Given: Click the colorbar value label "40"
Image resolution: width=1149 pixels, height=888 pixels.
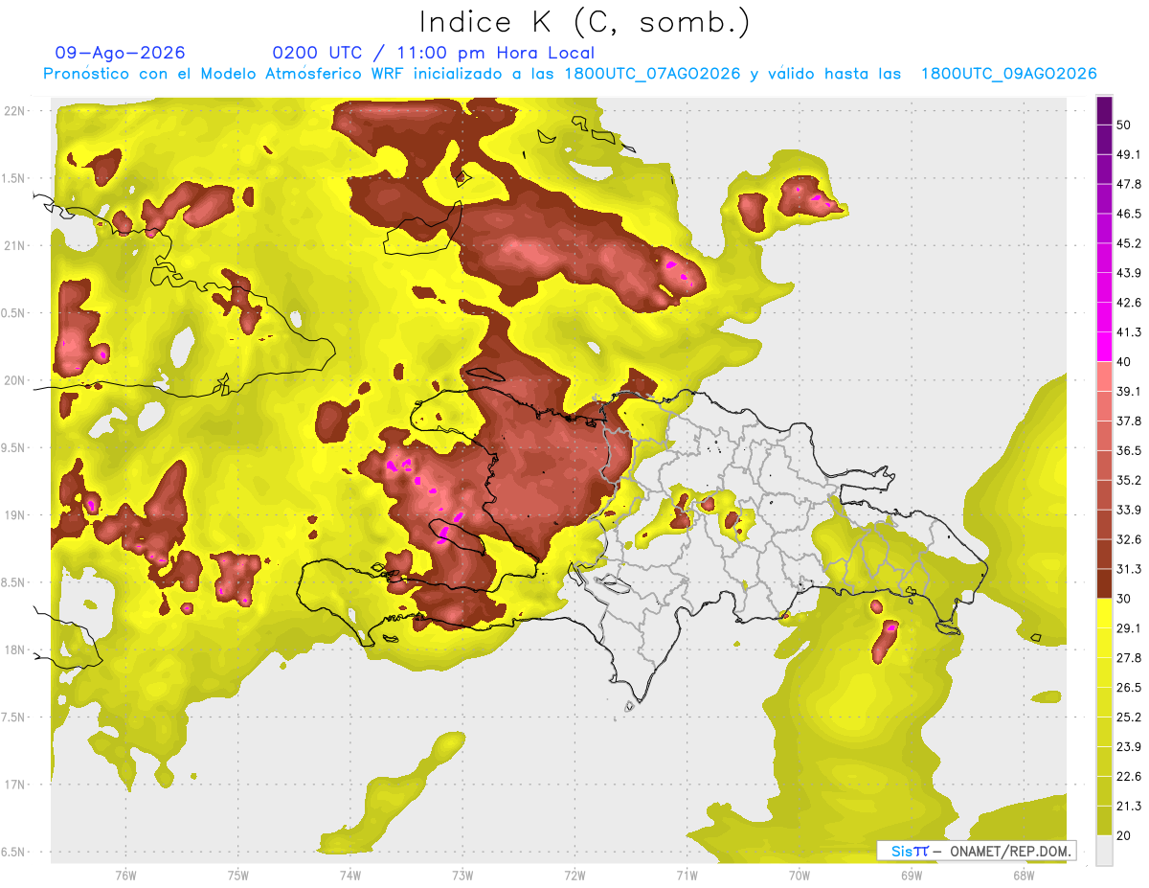Looking at the screenshot, I should coord(1124,361).
